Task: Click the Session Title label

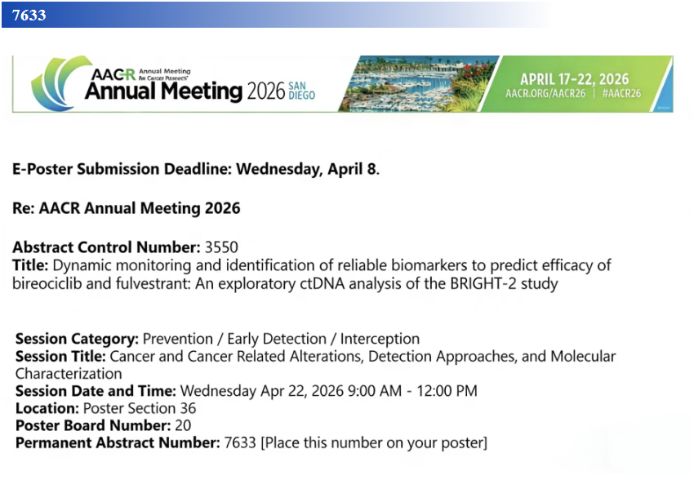Action: 60,357
